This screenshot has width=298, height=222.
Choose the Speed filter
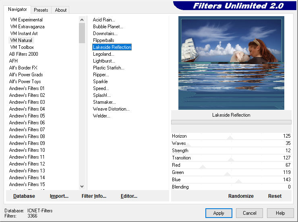tap(101, 88)
